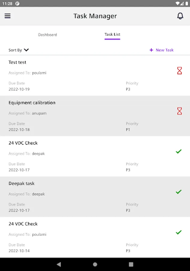Tap the hourglass icon on Test test
This screenshot has width=190, height=271.
[179, 71]
